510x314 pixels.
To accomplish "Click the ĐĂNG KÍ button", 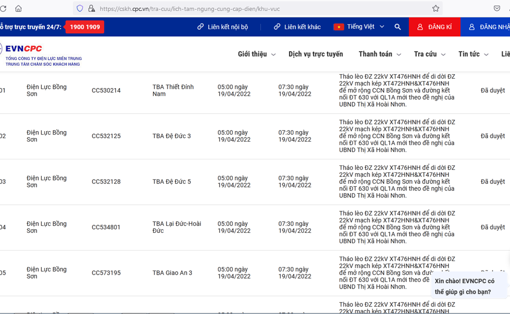I will pos(434,27).
